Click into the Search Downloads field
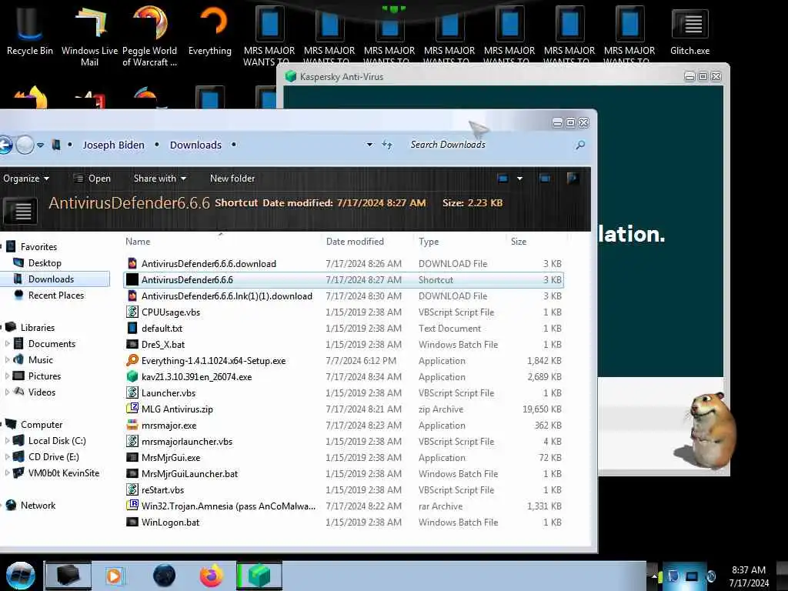The height and width of the screenshot is (591, 788). pyautogui.click(x=487, y=145)
